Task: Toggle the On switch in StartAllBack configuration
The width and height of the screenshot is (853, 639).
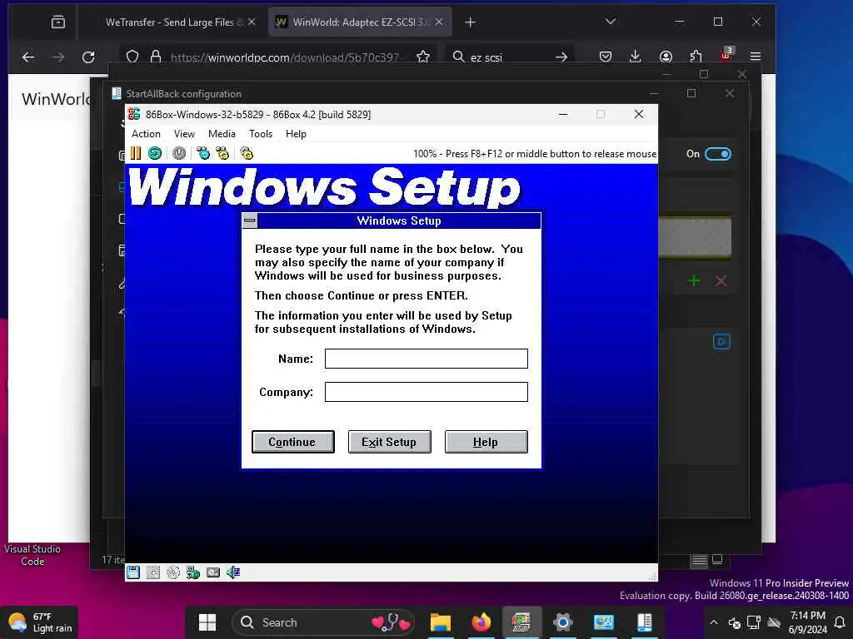Action: click(718, 154)
